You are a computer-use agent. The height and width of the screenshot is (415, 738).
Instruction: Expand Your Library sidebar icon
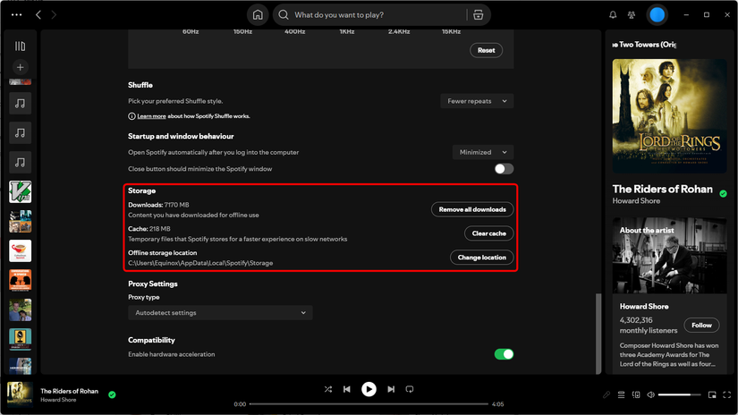point(20,47)
